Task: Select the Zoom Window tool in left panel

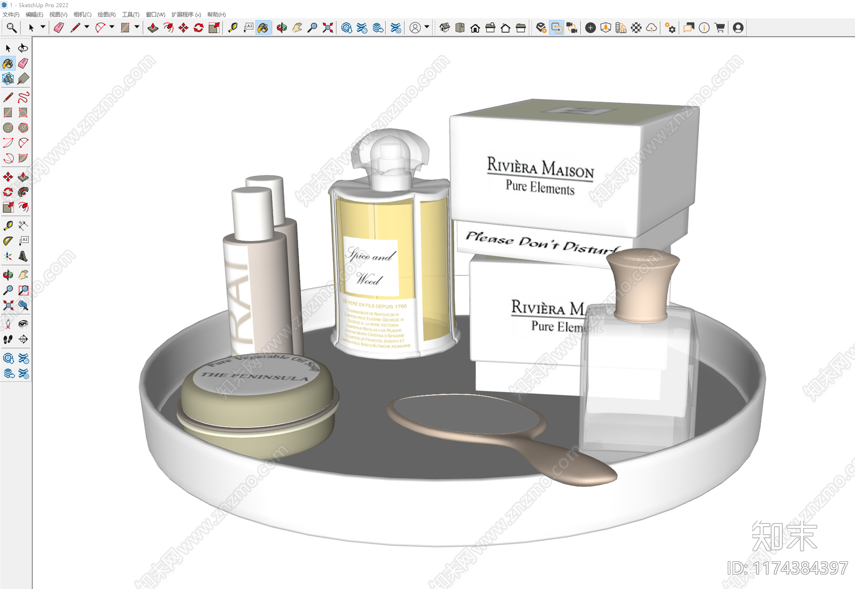Action: point(23,290)
